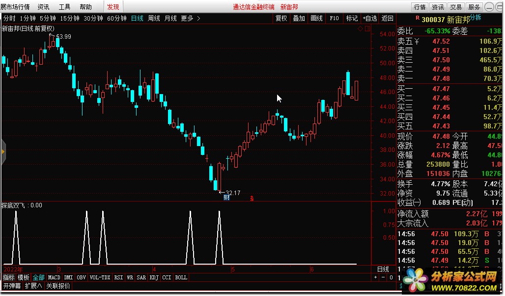Select the KDJ indicator

[x=154, y=277]
